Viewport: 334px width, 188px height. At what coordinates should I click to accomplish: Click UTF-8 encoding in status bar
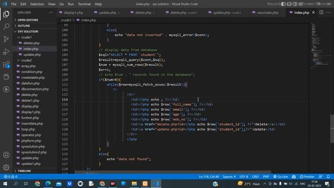coord(244,177)
